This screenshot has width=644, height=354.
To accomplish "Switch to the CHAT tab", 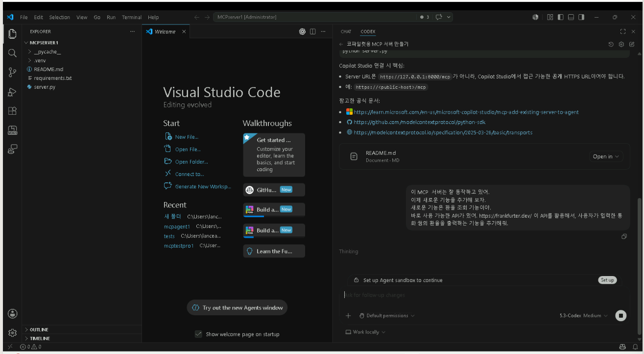I will 346,31.
